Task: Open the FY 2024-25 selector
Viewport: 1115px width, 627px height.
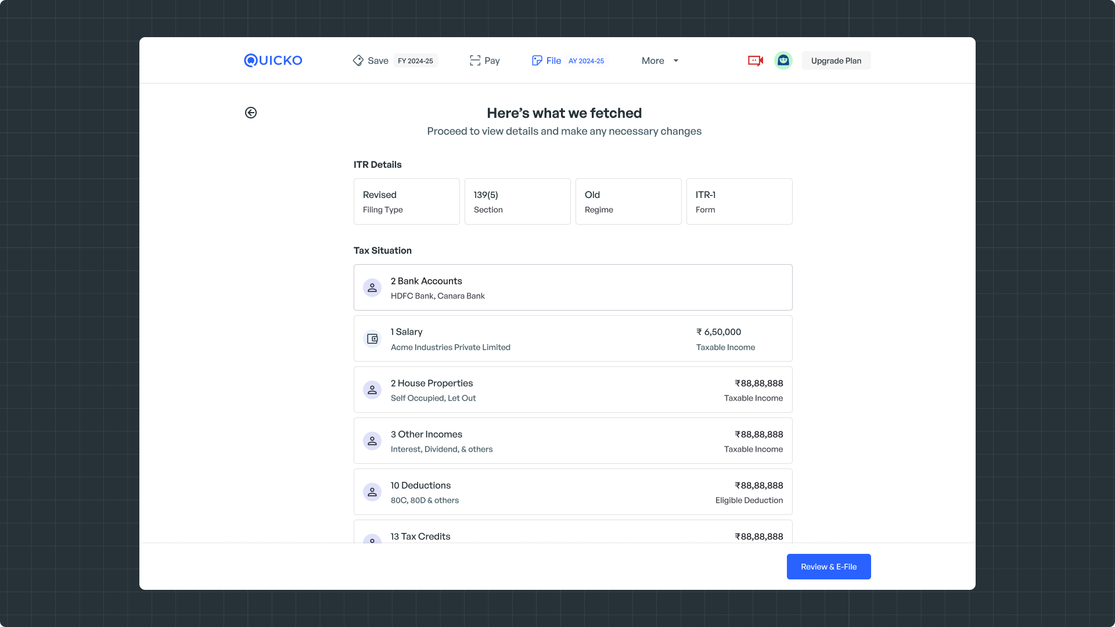Action: (415, 61)
